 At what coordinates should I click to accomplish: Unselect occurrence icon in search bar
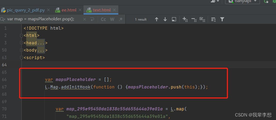tap(194, 19)
